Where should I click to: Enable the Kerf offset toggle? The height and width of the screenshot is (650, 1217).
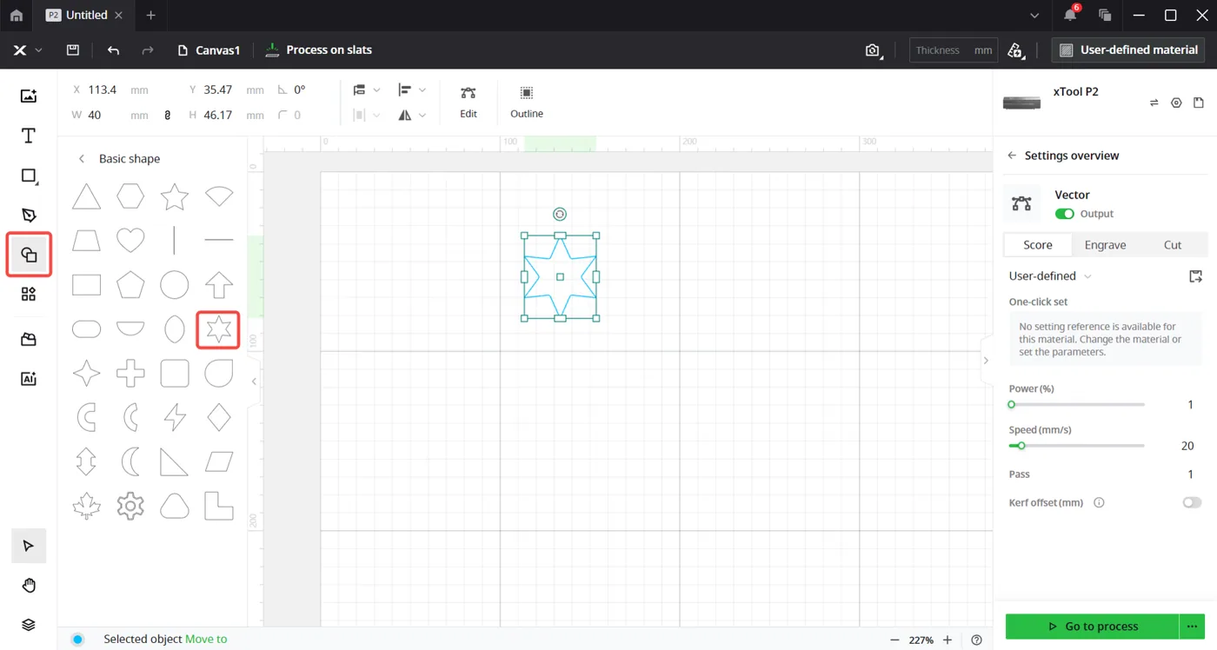1192,502
